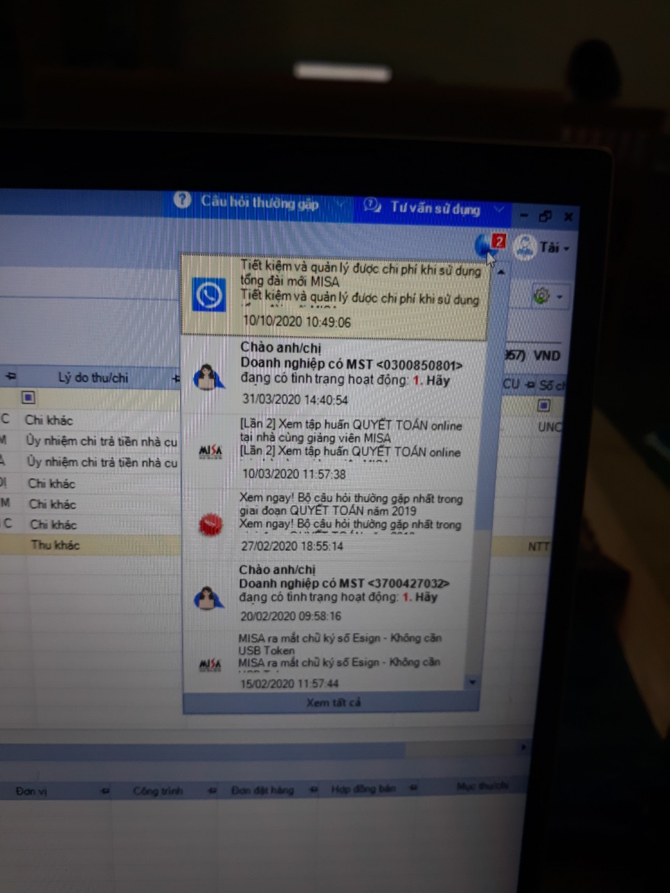Click the Công trình column header

(158, 791)
